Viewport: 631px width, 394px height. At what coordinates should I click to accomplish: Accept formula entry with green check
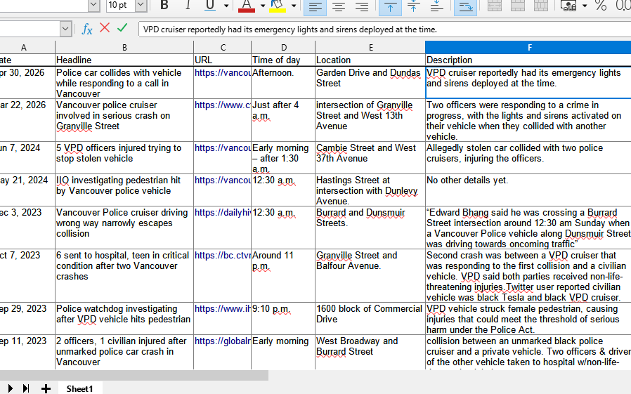[x=122, y=27]
